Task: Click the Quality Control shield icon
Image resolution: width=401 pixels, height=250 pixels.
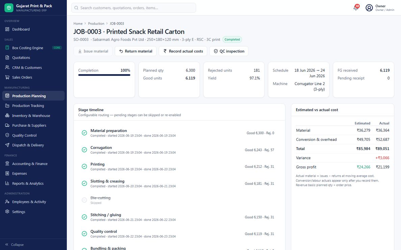Action: pyautogui.click(x=7, y=135)
